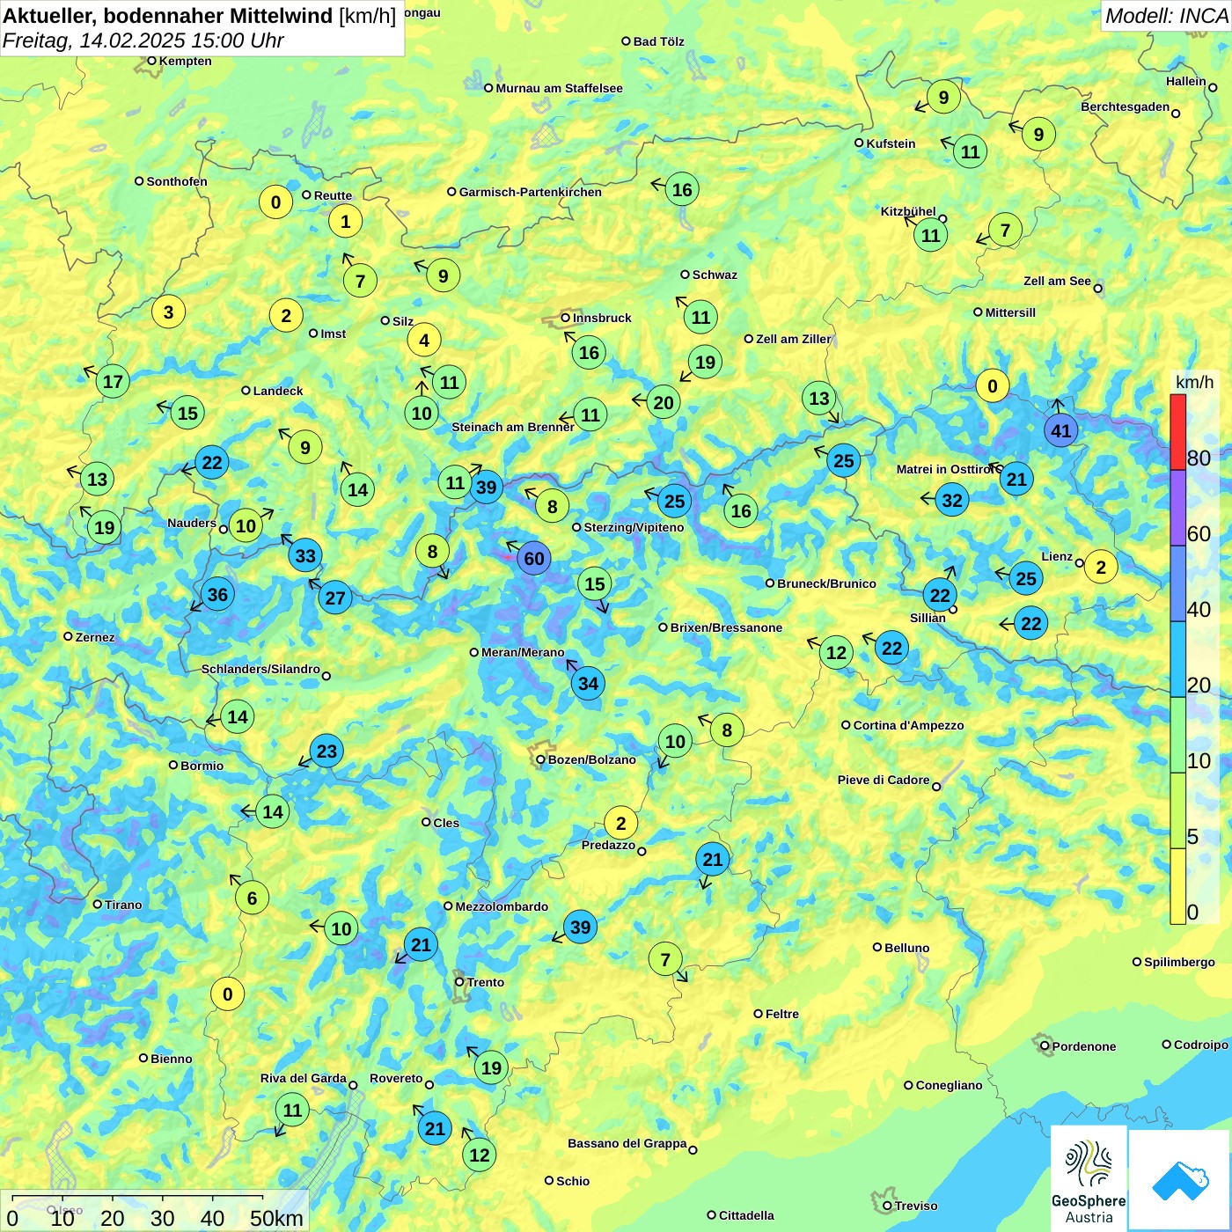The image size is (1232, 1232).
Task: Select the wind marker showing 33
Action: (305, 556)
